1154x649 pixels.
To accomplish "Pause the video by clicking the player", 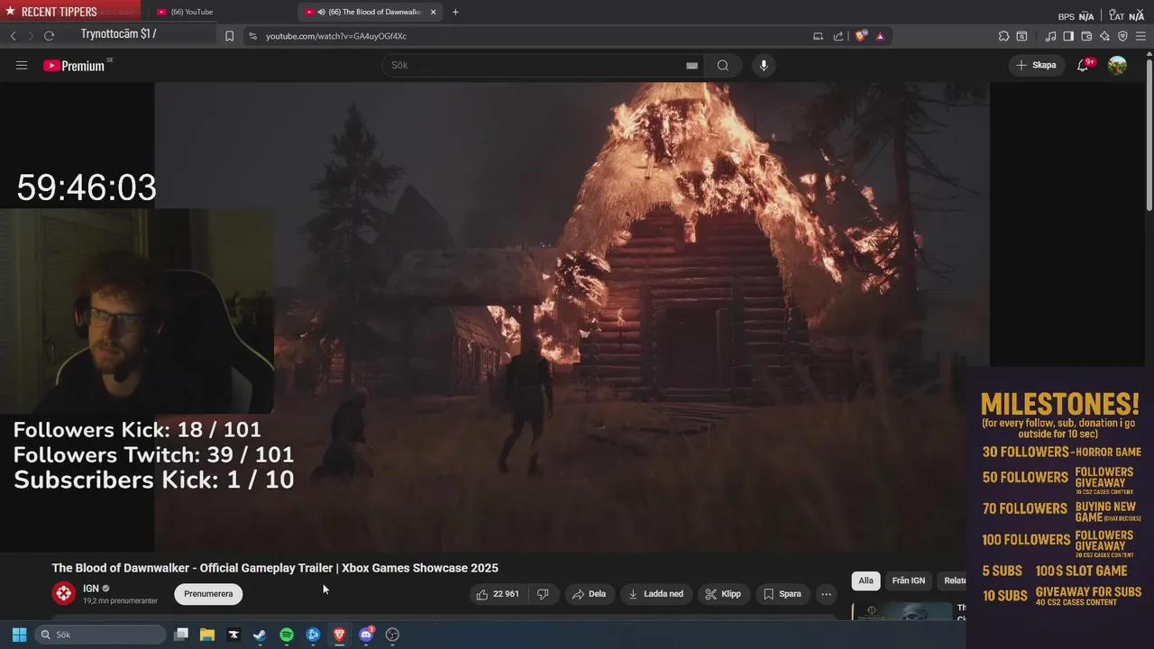I will coord(572,315).
